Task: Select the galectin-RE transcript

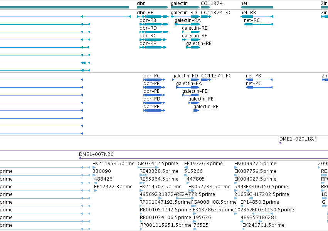Action: pos(191,32)
